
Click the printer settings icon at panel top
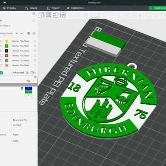click(34, 13)
